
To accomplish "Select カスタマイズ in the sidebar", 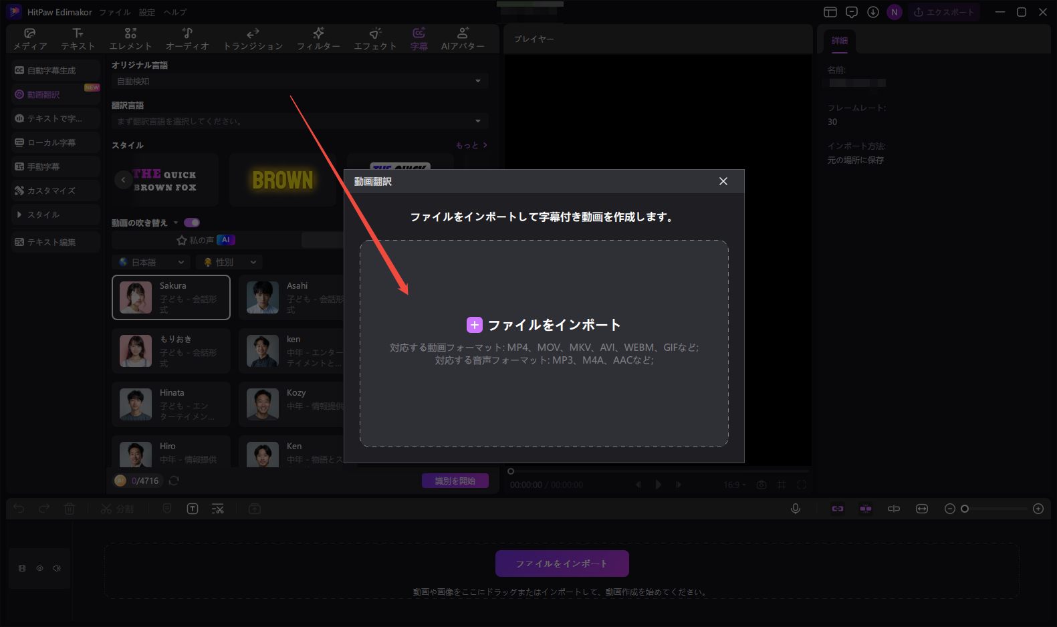I will pos(55,191).
